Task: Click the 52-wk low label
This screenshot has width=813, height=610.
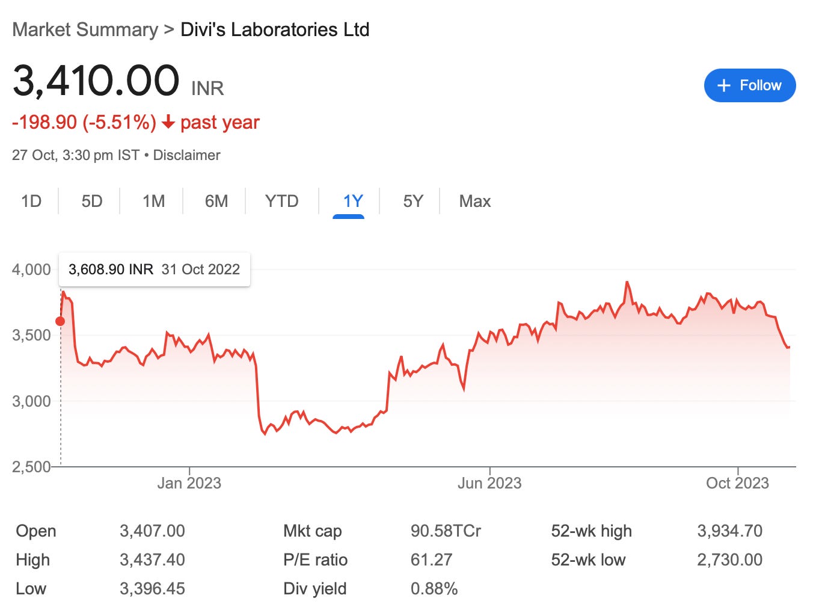Action: coord(588,559)
